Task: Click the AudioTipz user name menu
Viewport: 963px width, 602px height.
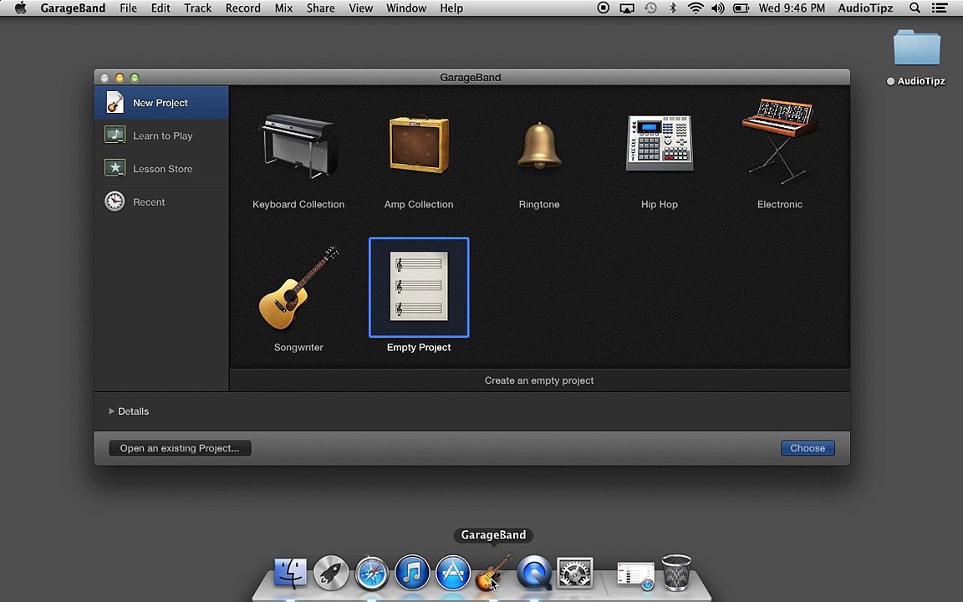Action: (x=865, y=8)
